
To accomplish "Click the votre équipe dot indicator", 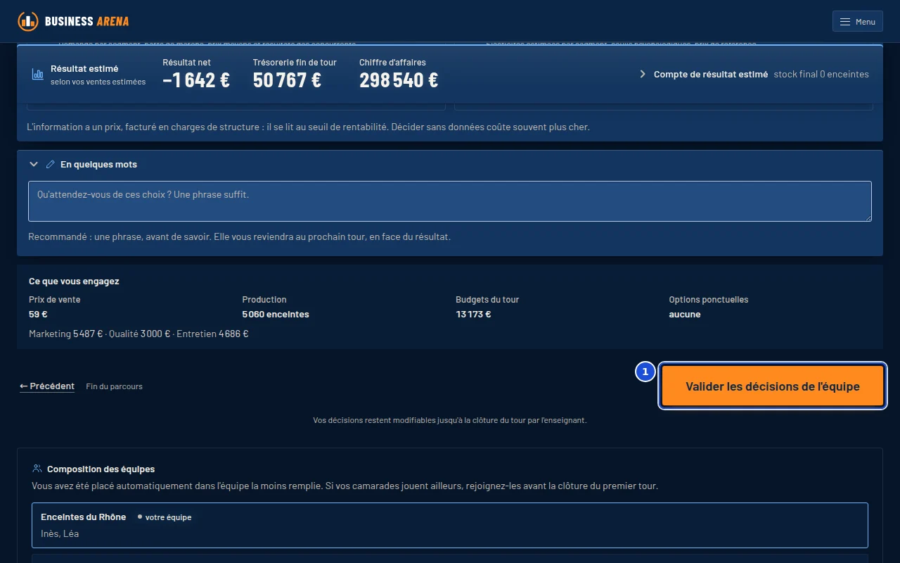I will pos(140,517).
